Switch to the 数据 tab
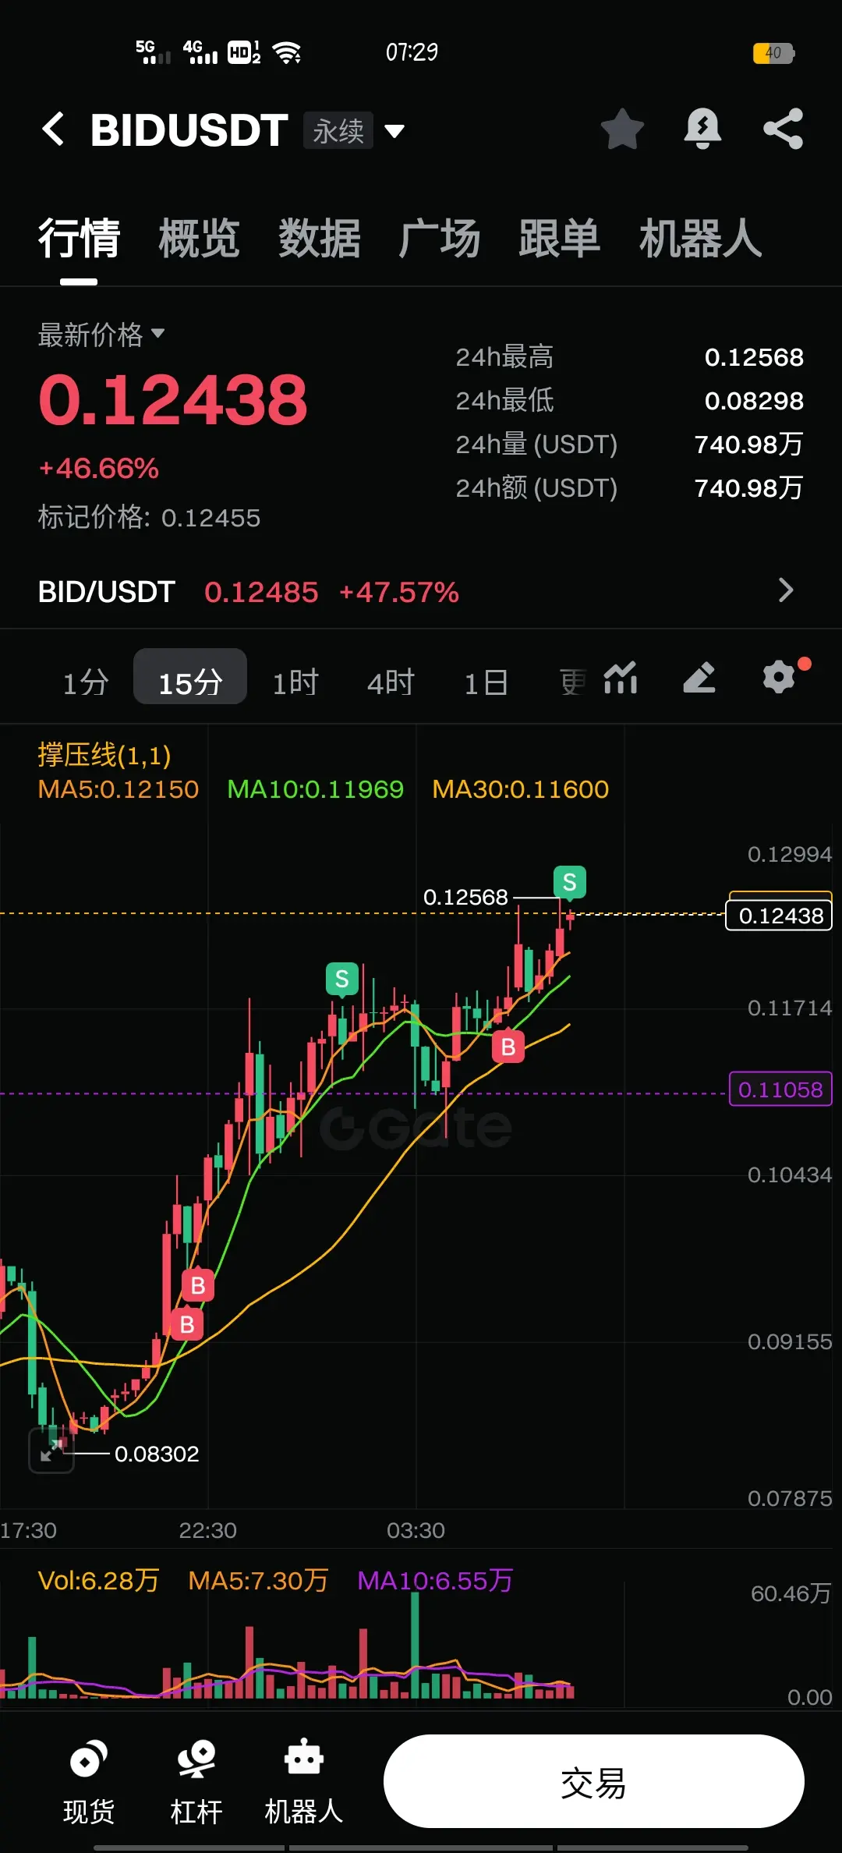This screenshot has height=1853, width=842. [319, 238]
